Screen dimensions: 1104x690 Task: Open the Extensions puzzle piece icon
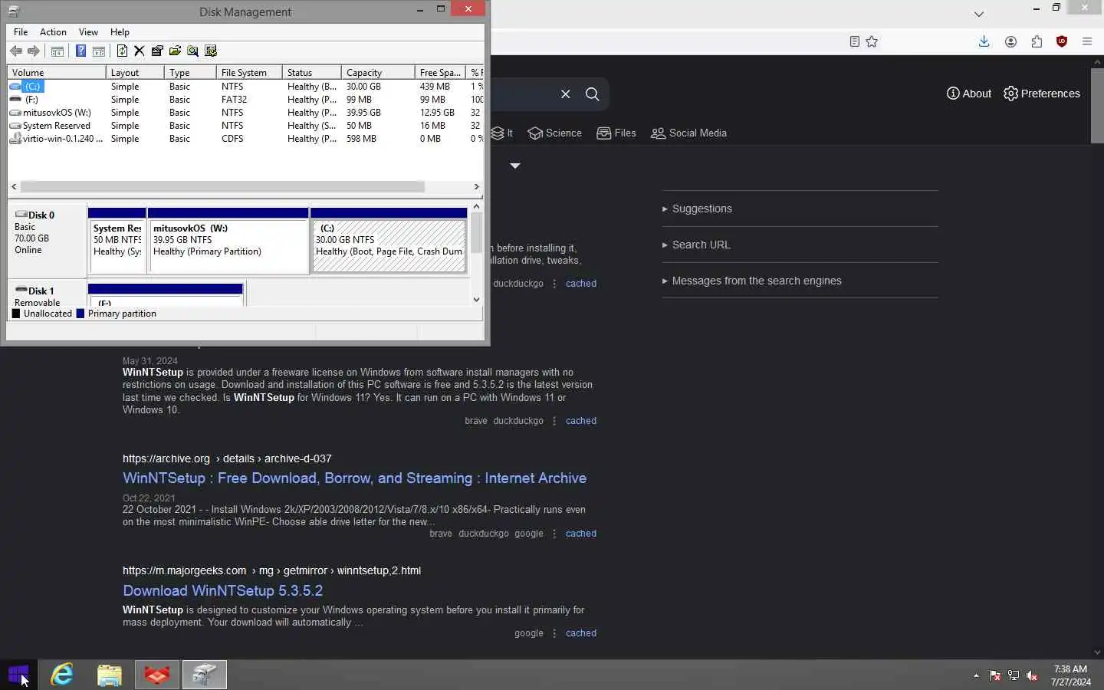[x=1037, y=41]
